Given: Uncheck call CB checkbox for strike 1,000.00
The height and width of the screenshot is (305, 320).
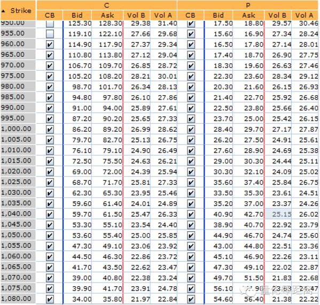Looking at the screenshot, I should tap(50, 129).
